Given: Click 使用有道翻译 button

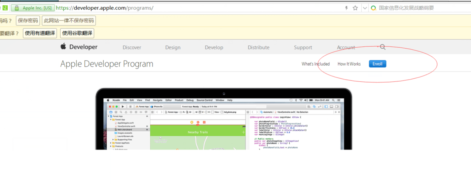Looking at the screenshot, I should [x=40, y=33].
